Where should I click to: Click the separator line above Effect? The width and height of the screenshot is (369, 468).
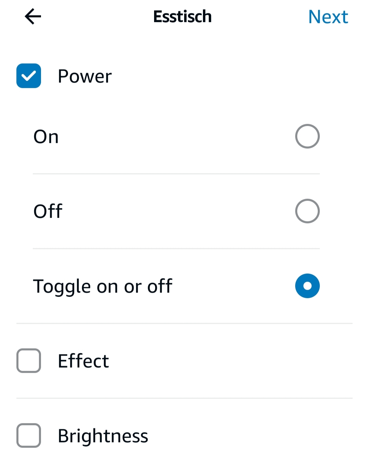[184, 323]
